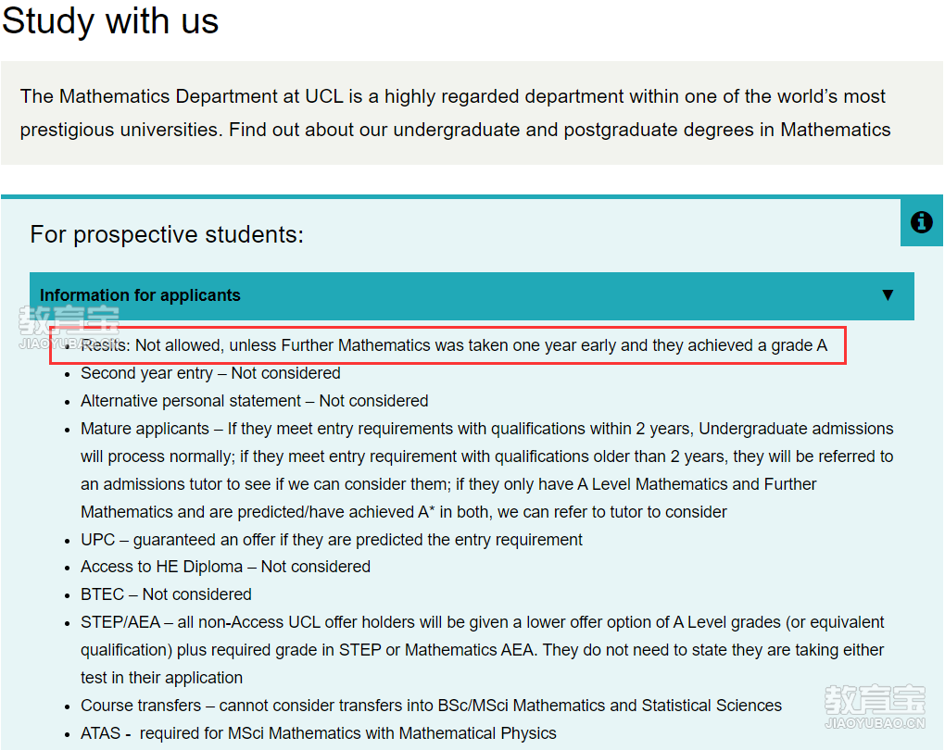
Task: Click the BTEC Not considered bullet
Action: coord(166,594)
